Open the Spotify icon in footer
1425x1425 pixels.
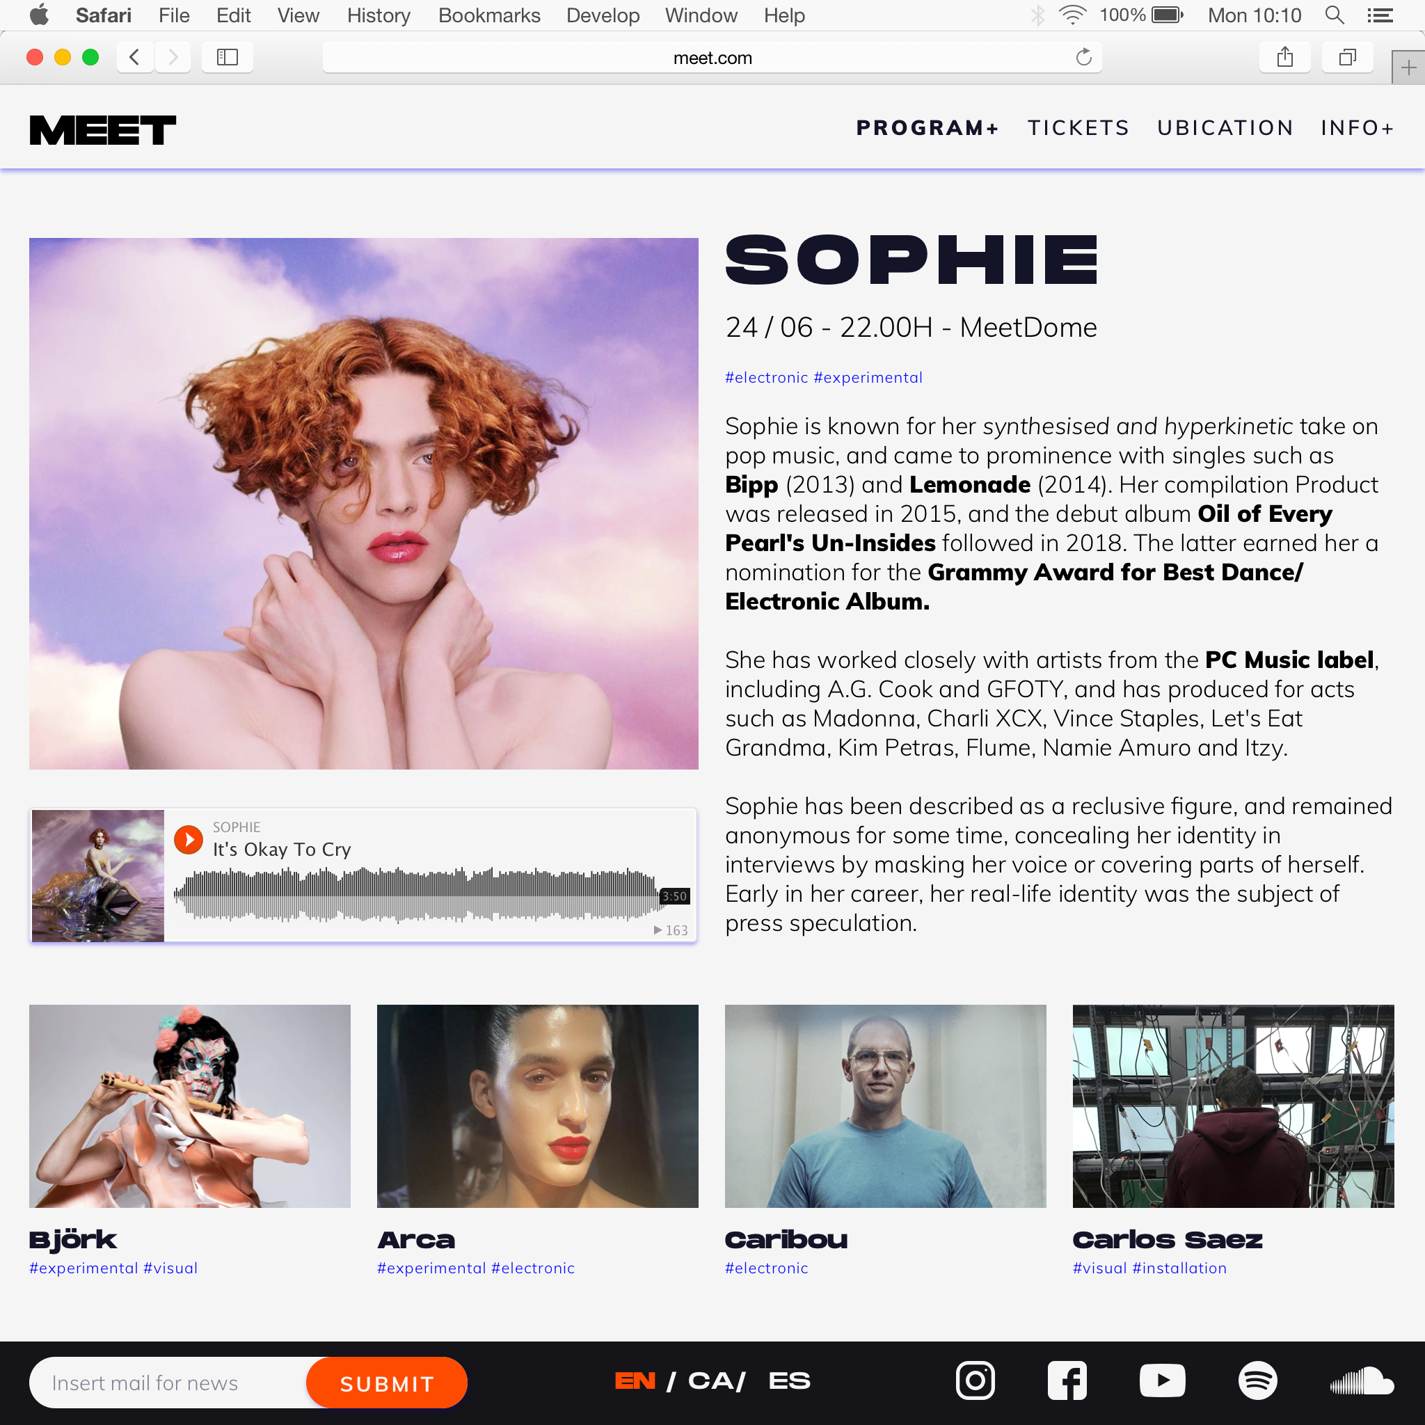tap(1257, 1380)
